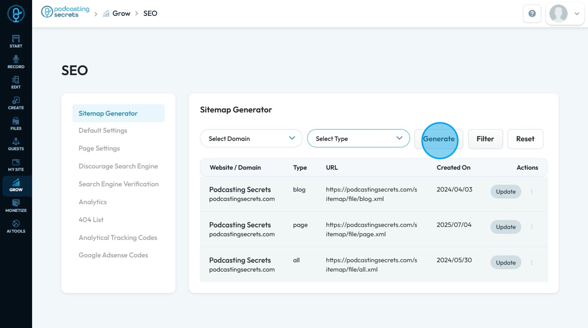Switch to Default Settings tab

[x=103, y=131]
